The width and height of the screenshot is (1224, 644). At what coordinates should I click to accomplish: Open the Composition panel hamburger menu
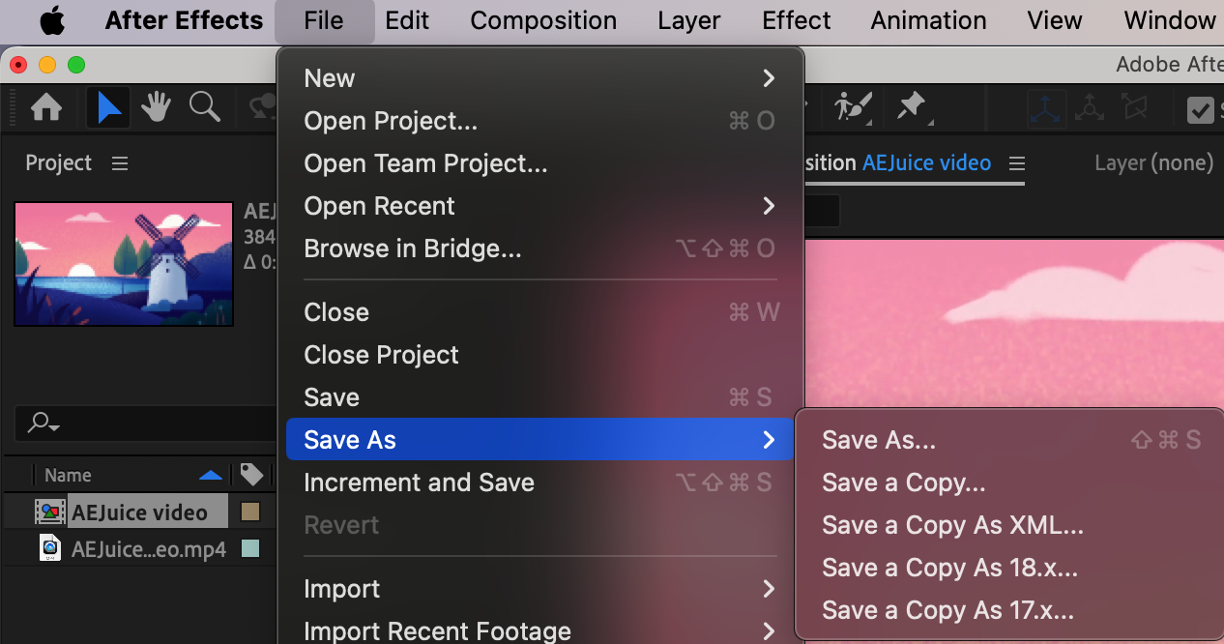[1016, 163]
